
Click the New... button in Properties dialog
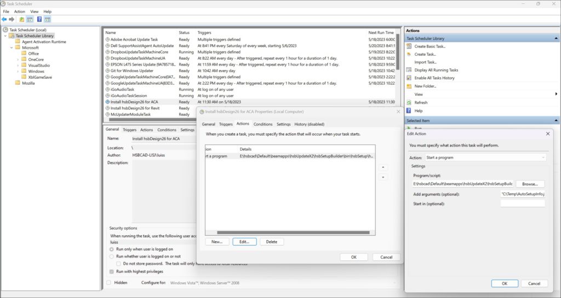click(x=217, y=242)
